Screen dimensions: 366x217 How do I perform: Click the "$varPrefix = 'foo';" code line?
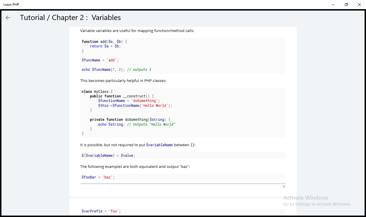(101, 211)
